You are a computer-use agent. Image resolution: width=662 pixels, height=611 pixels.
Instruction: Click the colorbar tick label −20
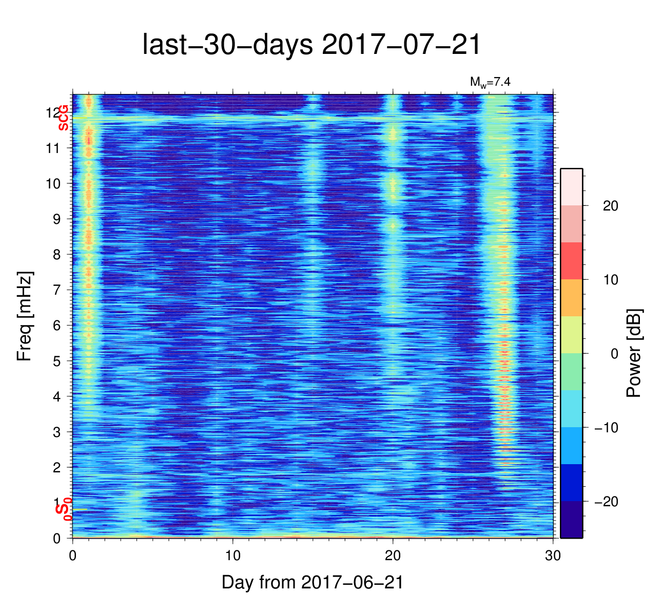coord(607,502)
